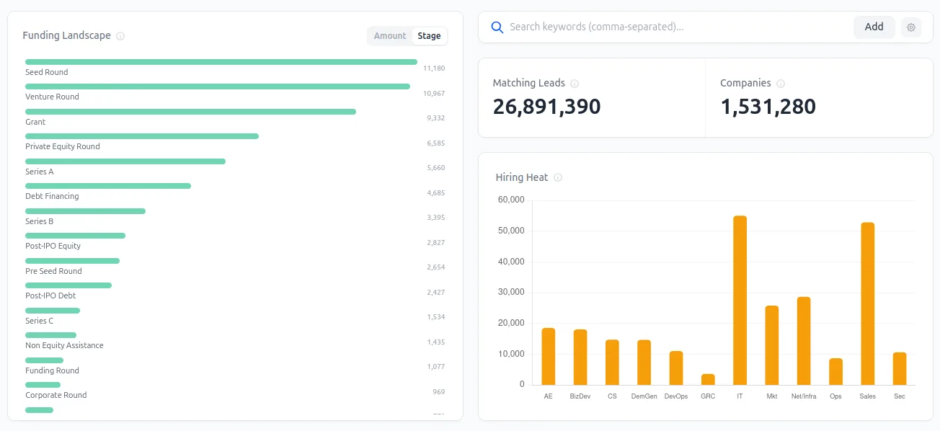
Task: Click the Seed Round funding bar
Action: pyautogui.click(x=221, y=62)
